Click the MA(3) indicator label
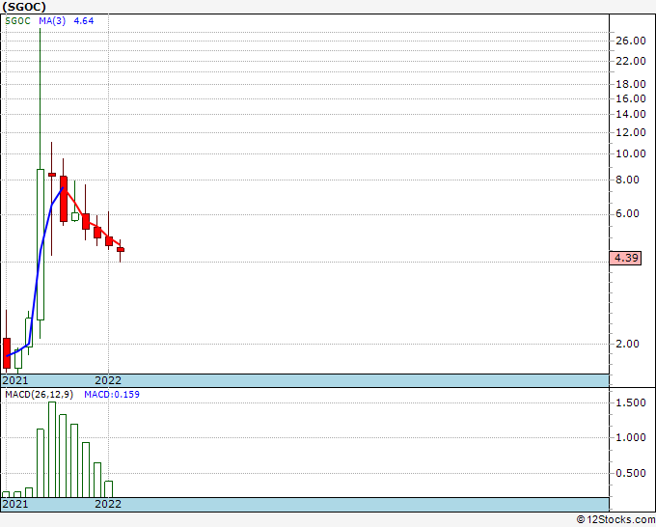This screenshot has width=656, height=527. [52, 21]
